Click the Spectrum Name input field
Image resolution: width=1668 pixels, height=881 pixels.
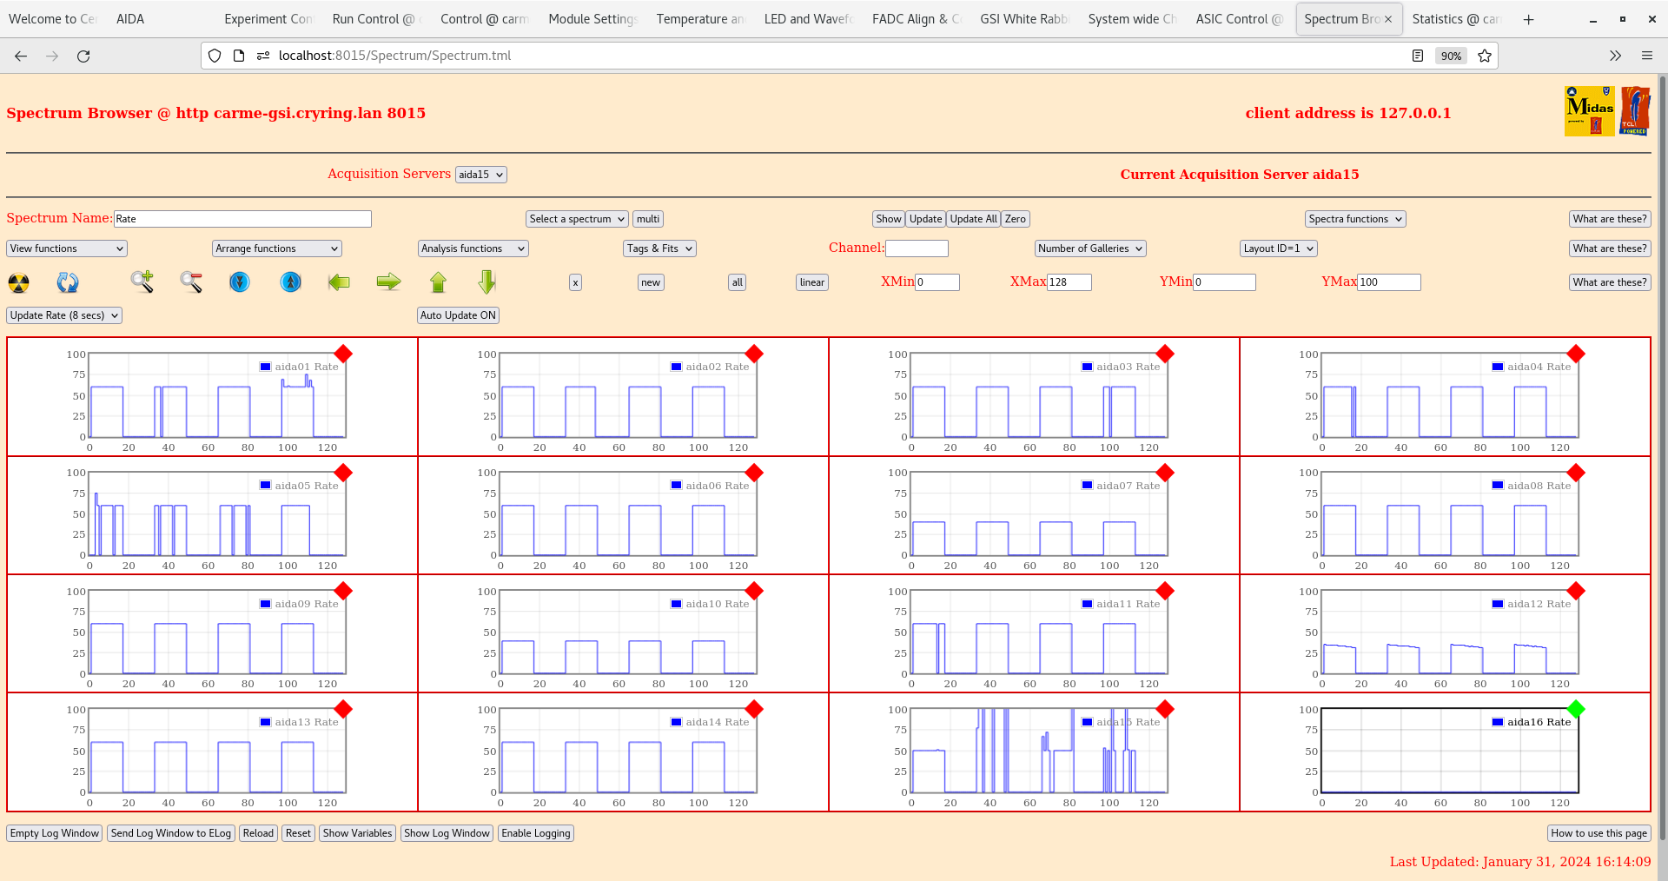pyautogui.click(x=242, y=219)
